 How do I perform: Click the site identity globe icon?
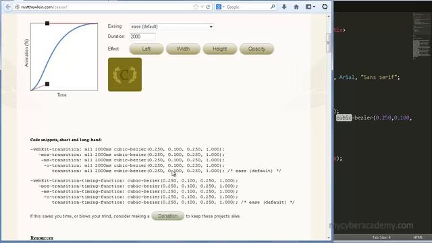pos(17,7)
